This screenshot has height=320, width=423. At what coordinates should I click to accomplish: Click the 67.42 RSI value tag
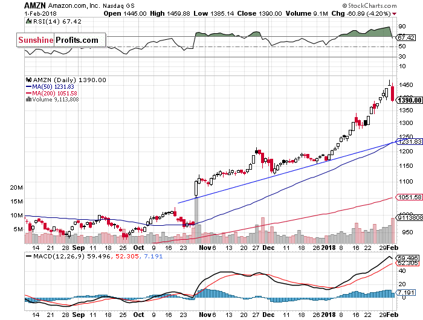pos(406,38)
